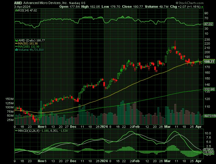Screen dimensions: 216x164
Task: Click the 150M volume axis label
Action: pyautogui.click(x=9, y=99)
